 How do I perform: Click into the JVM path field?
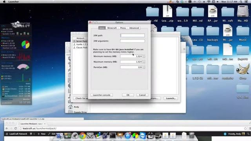(x=133, y=36)
